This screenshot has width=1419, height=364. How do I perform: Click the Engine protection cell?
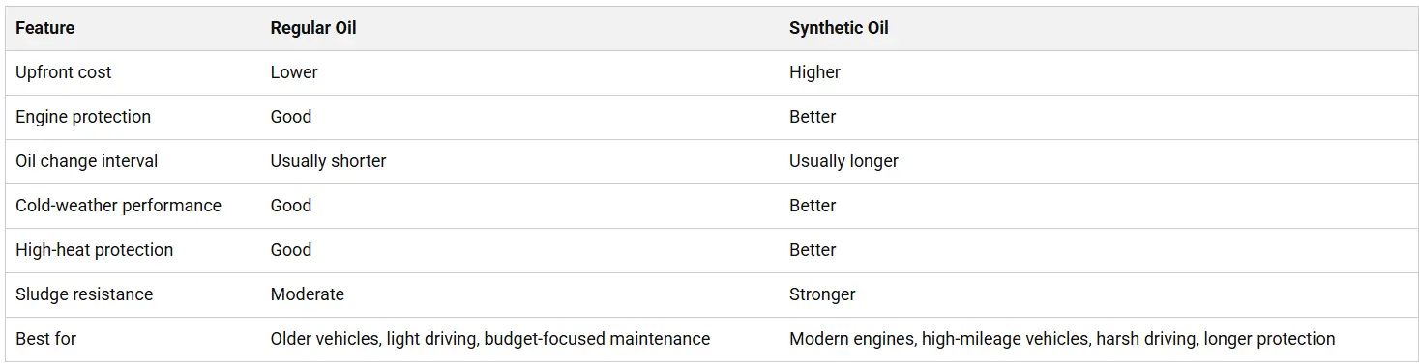83,117
